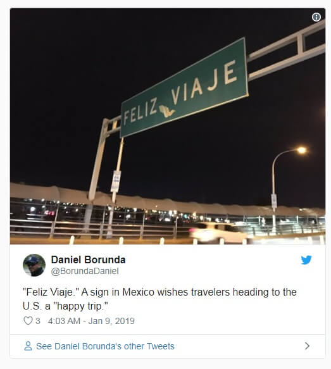This screenshot has width=331, height=369.
Task: Click the eagle emblem on the sign
Action: coord(167,111)
